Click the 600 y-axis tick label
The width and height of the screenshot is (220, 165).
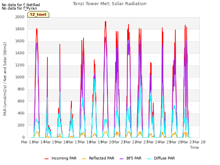click(x=21, y=101)
